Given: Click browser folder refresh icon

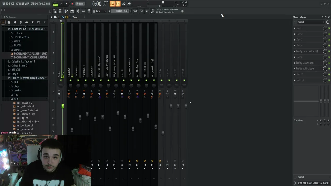Looking at the screenshot, I should click(x=39, y=22).
